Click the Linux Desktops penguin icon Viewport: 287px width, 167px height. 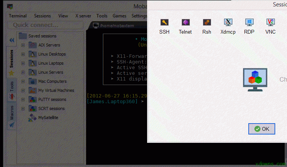click(x=33, y=54)
